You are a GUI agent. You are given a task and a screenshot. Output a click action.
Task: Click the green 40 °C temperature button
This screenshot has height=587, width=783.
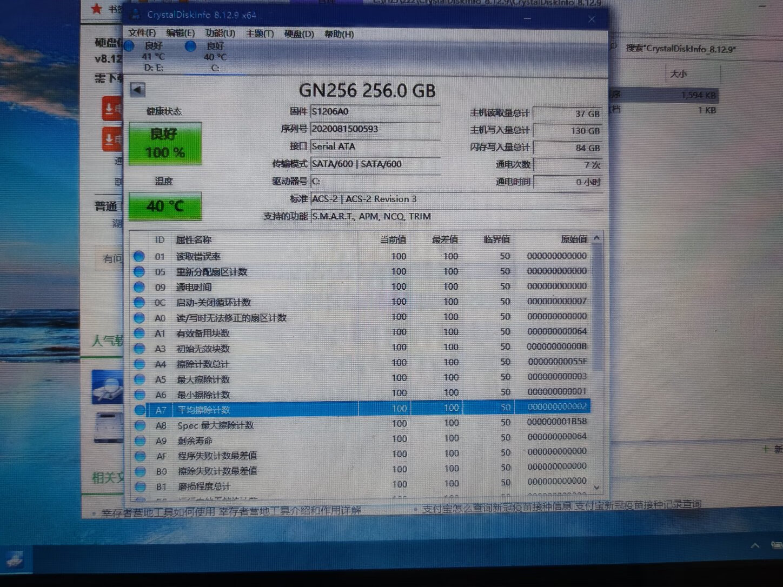pyautogui.click(x=165, y=206)
